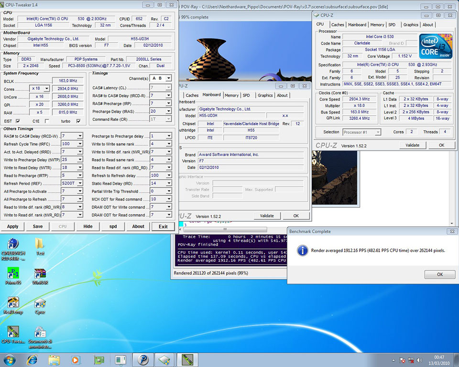Switch to Caches tab in CPU-Z processor window
This screenshot has width=459, height=367.
click(x=338, y=25)
